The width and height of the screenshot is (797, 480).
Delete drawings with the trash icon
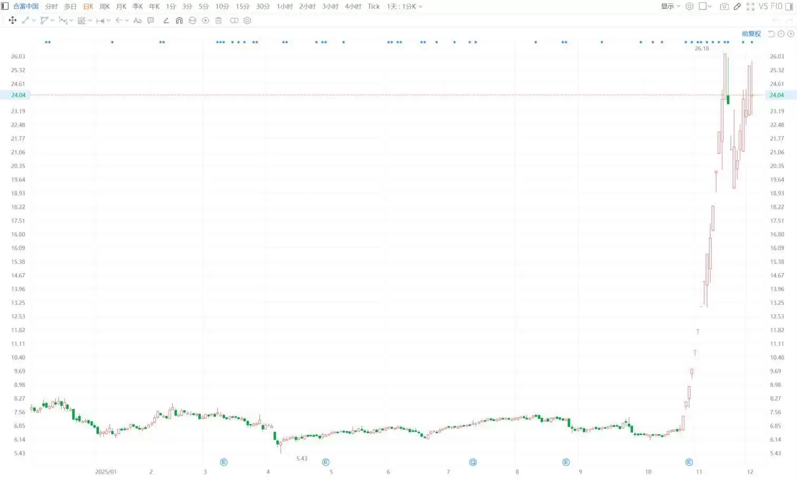coord(218,21)
